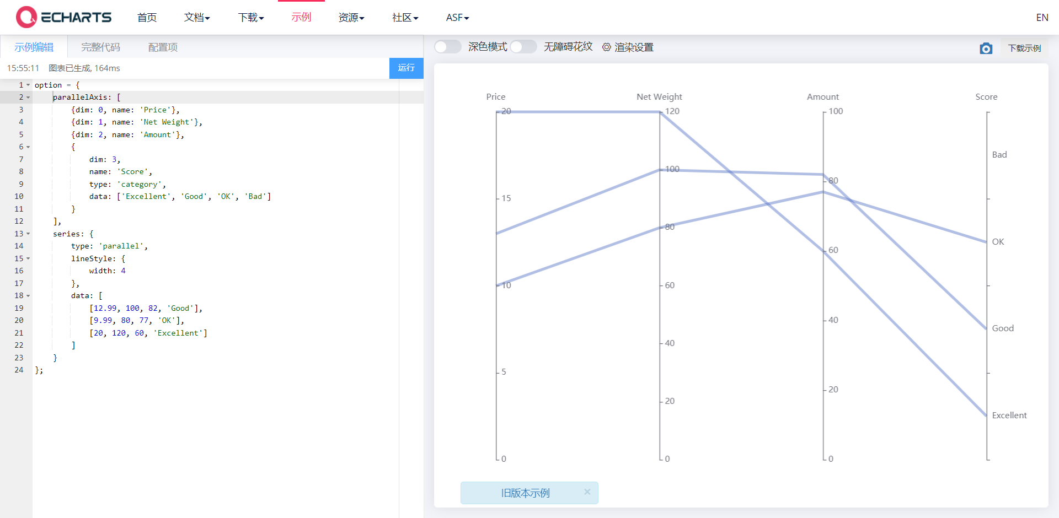
Task: Open the 下载 dropdown menu
Action: click(x=251, y=18)
